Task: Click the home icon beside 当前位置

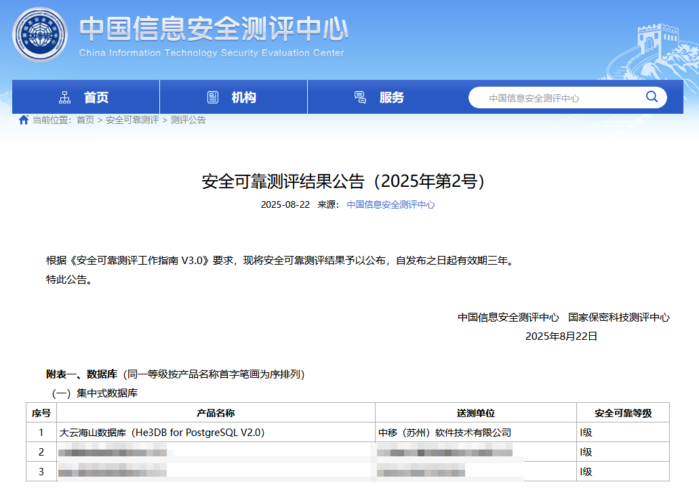Action: (x=24, y=120)
